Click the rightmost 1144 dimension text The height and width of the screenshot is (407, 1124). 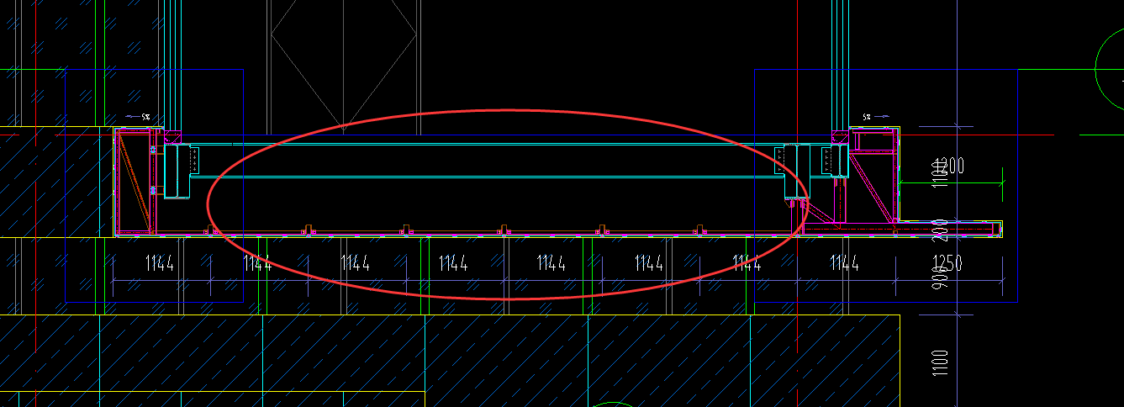pyautogui.click(x=844, y=264)
